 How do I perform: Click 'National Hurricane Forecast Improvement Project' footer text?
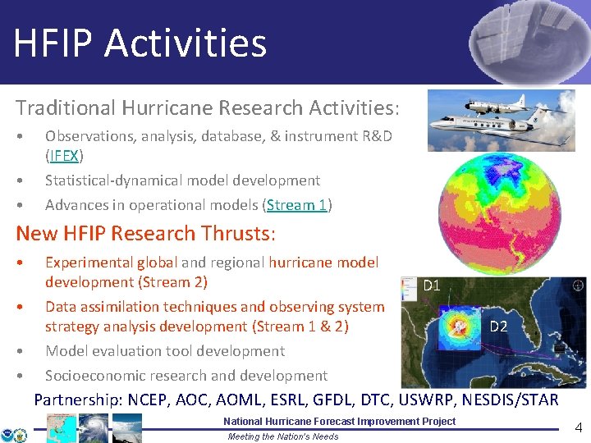click(340, 421)
